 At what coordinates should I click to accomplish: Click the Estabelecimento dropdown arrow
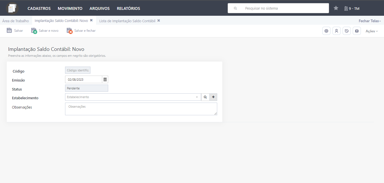pyautogui.click(x=197, y=97)
